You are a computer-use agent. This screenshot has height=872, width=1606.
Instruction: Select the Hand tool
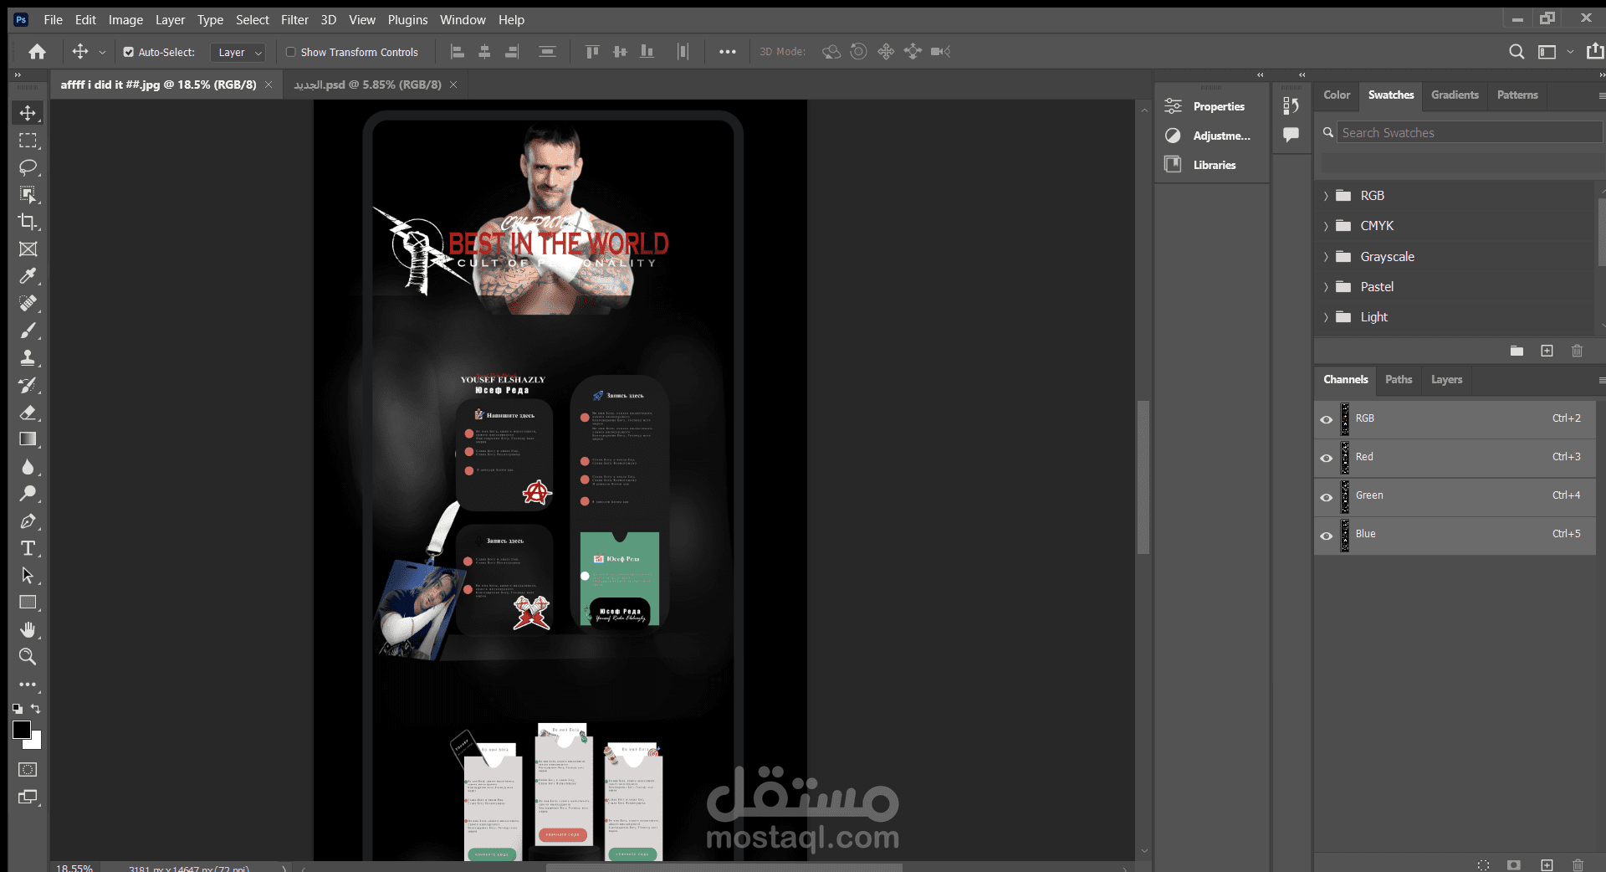(x=28, y=629)
